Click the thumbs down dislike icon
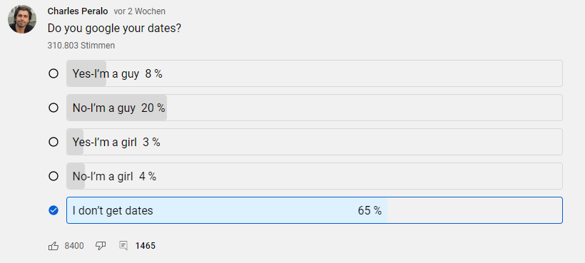The height and width of the screenshot is (263, 585). (101, 246)
